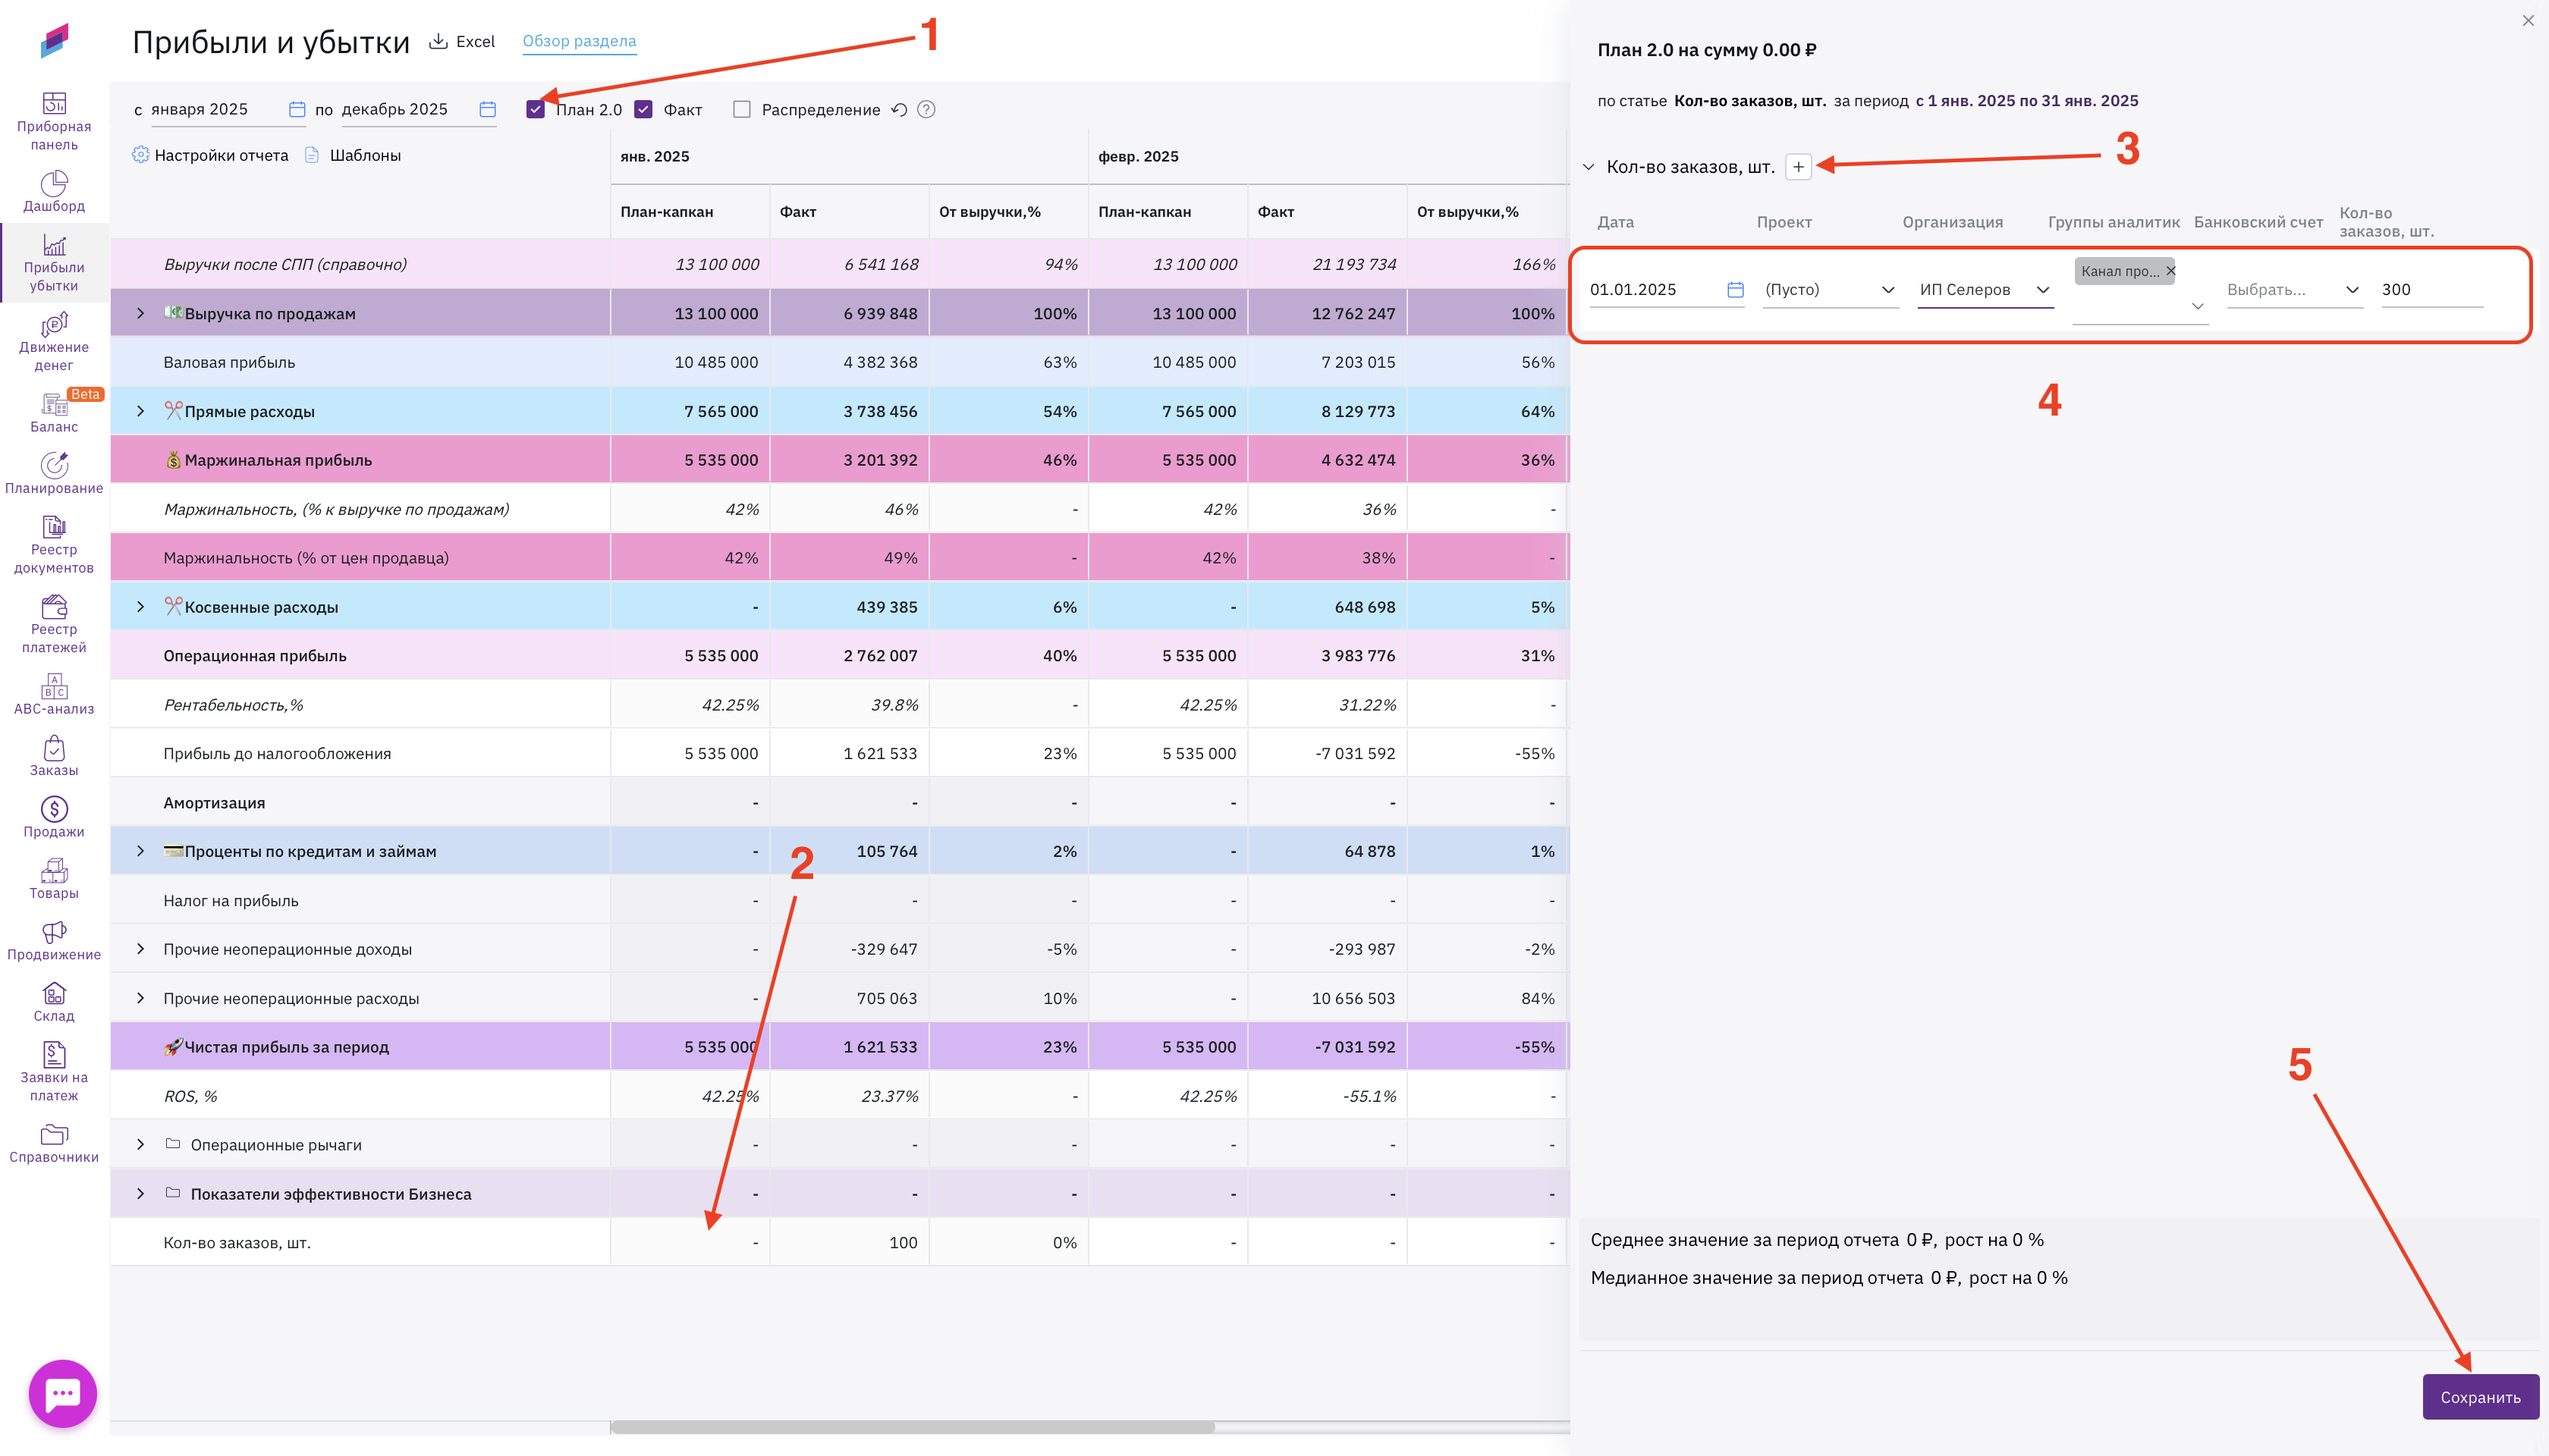Click the reset arrow icon near Распределение
Viewport: 2549px width, 1456px height.
pyautogui.click(x=899, y=110)
